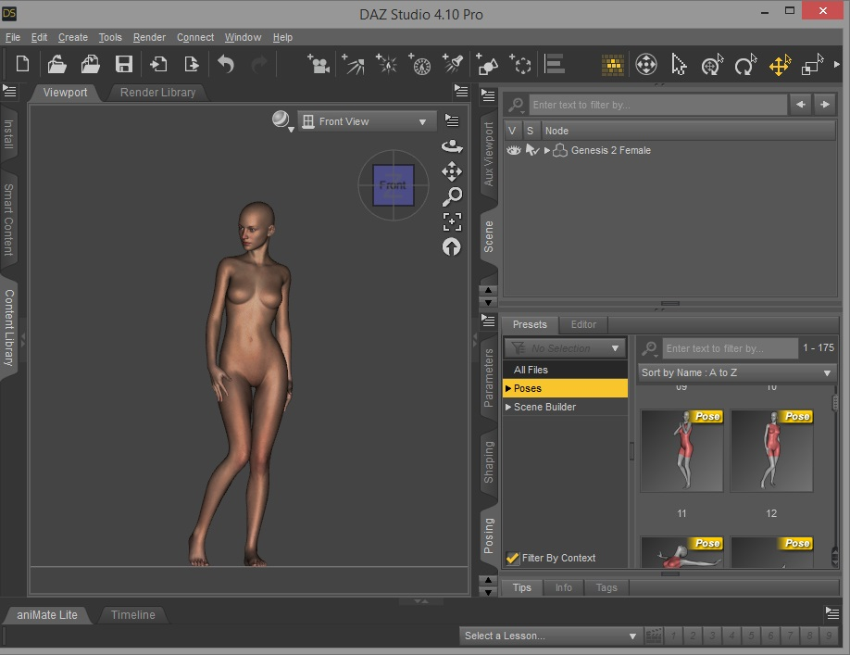Select All Files category
Viewport: 850px width, 655px height.
[565, 370]
